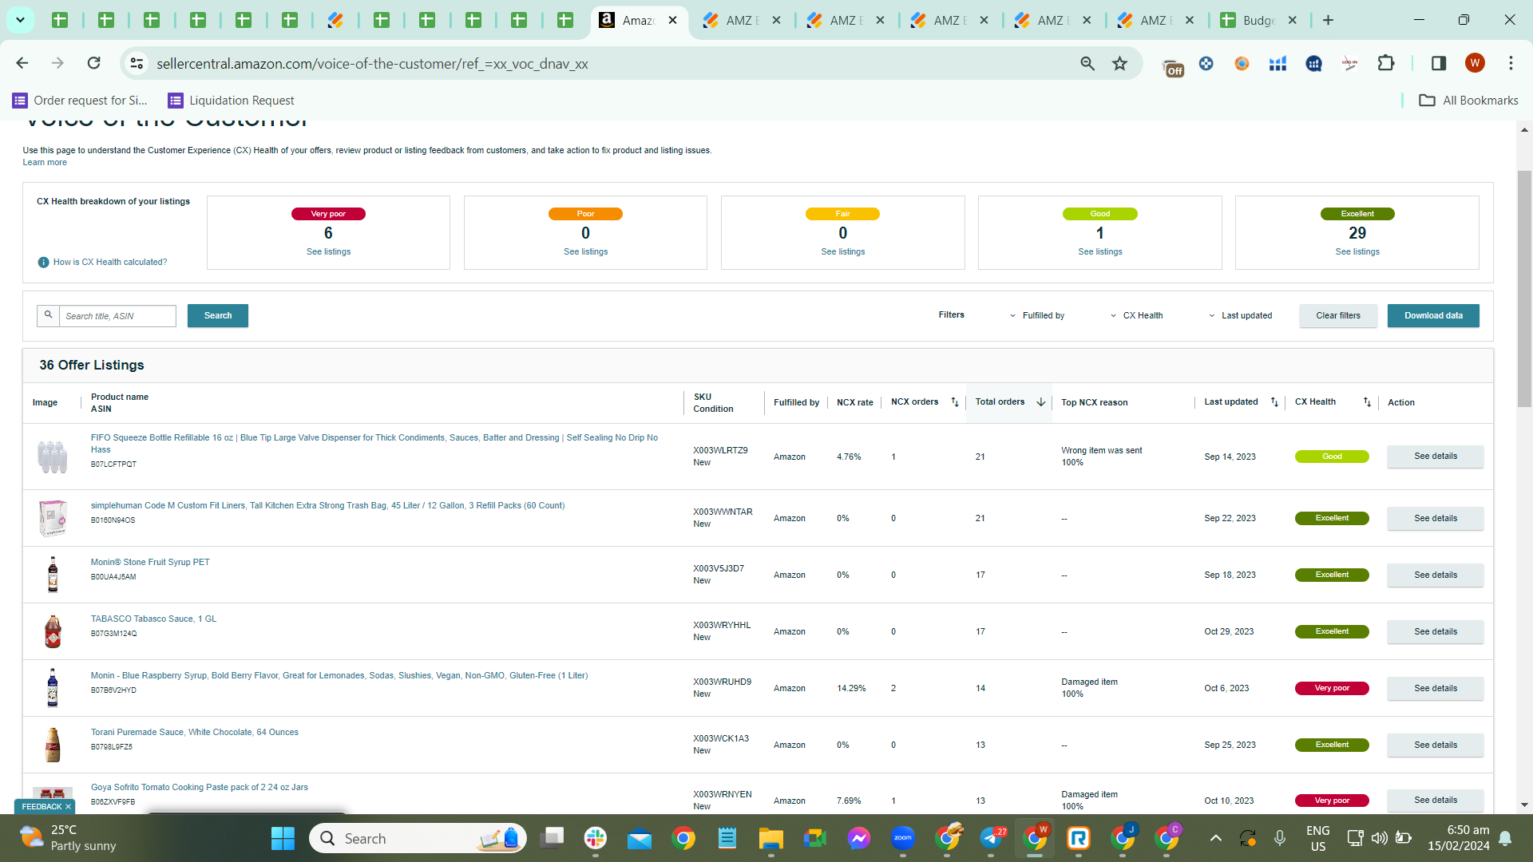Open the Order request bookmark
Image resolution: width=1533 pixels, height=862 pixels.
81,101
